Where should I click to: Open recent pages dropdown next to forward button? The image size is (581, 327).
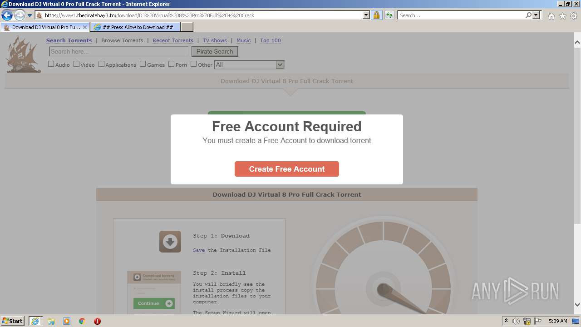[x=30, y=15]
